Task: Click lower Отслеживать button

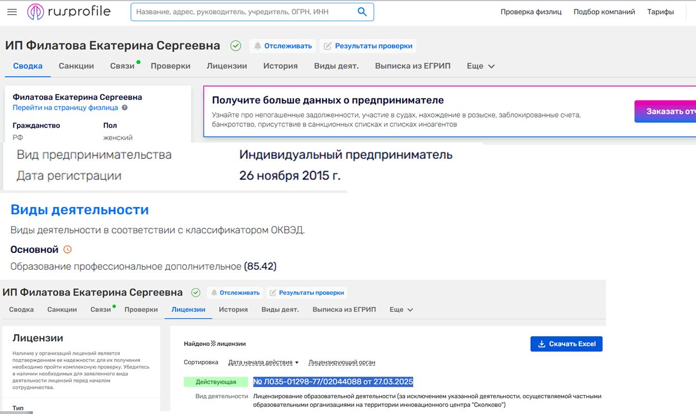Action: tap(235, 293)
